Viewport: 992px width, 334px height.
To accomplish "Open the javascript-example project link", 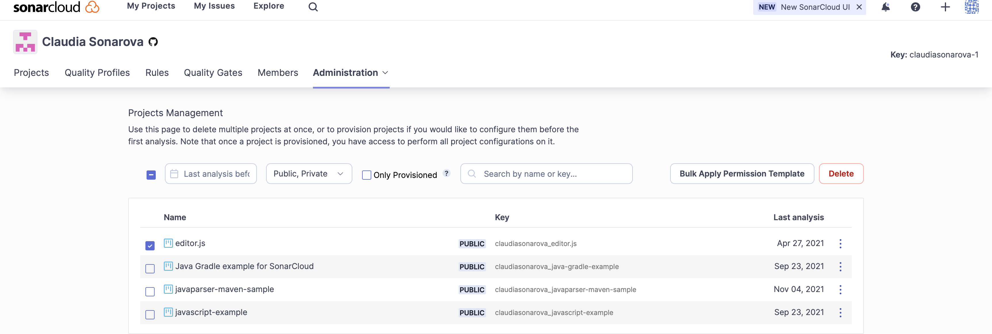I will pos(211,312).
